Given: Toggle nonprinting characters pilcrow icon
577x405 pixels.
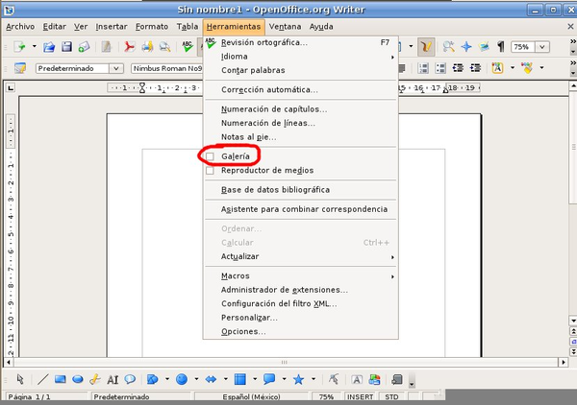Looking at the screenshot, I should [x=500, y=46].
